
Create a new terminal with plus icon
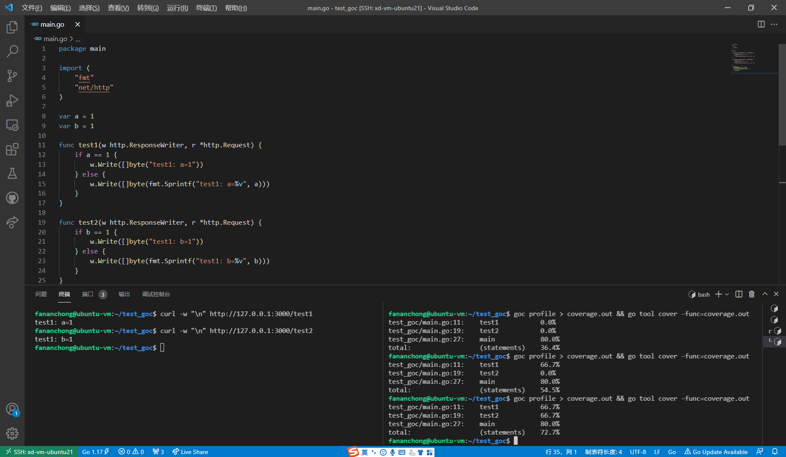point(718,294)
